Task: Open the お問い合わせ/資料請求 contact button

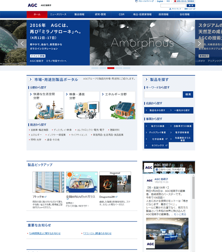Action: click(184, 1)
